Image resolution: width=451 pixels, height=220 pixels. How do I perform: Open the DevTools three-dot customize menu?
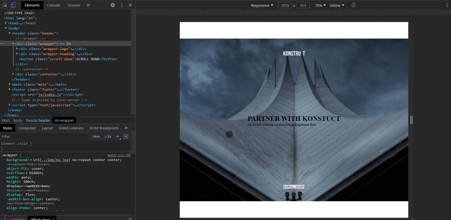click(122, 5)
